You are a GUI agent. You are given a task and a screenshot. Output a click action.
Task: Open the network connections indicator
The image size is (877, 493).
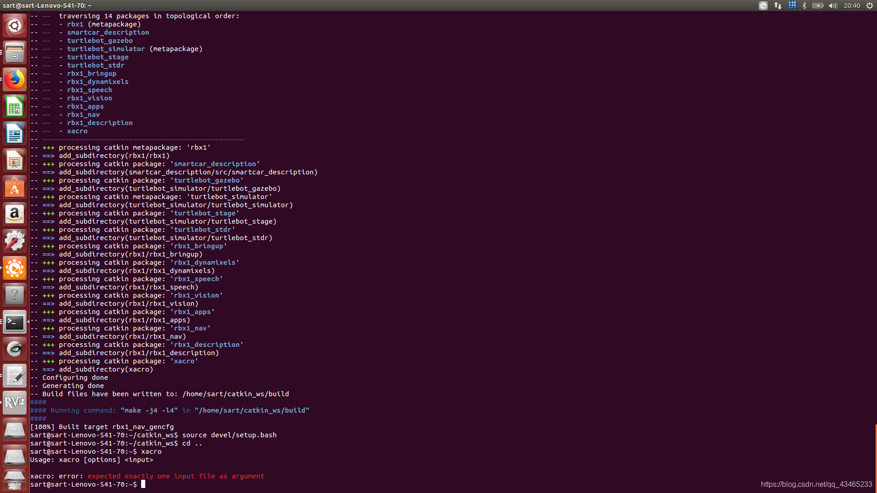pyautogui.click(x=777, y=5)
